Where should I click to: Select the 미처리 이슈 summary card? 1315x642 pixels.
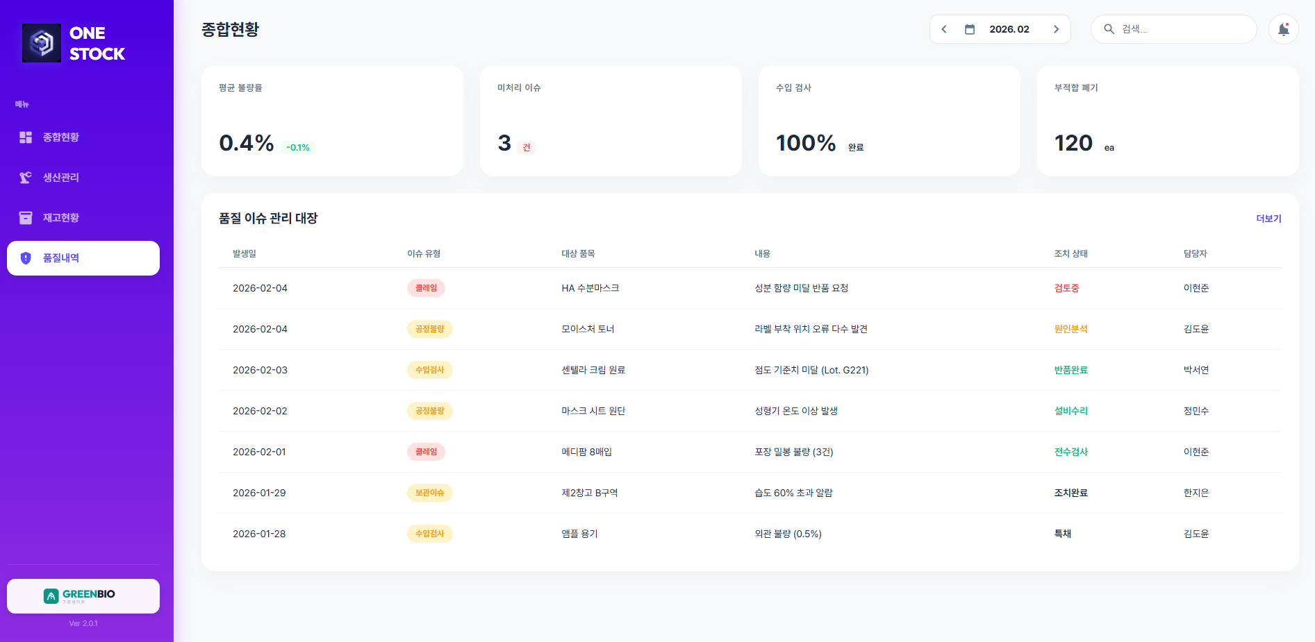click(x=611, y=121)
